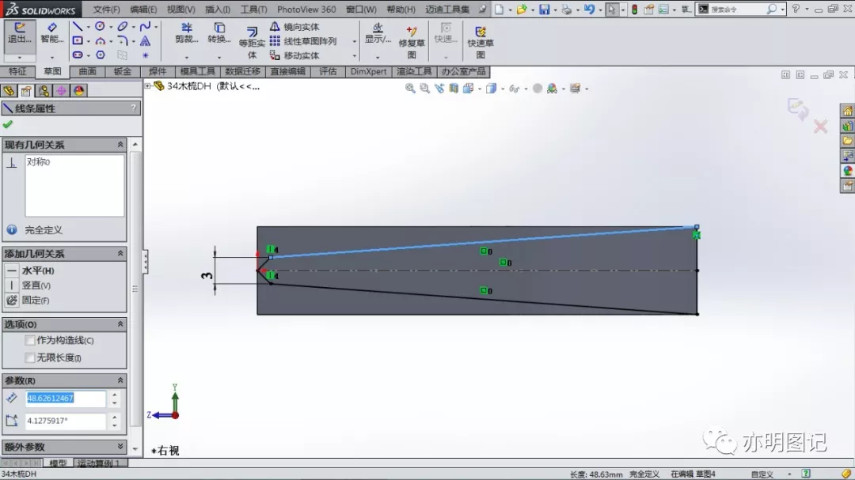Switch to the Surfaces (曲面) tab
Screen dimensions: 855x480
(87, 71)
